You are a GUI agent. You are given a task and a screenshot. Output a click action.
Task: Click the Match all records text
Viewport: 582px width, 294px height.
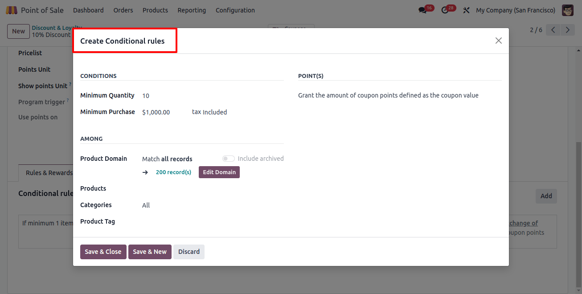click(167, 159)
